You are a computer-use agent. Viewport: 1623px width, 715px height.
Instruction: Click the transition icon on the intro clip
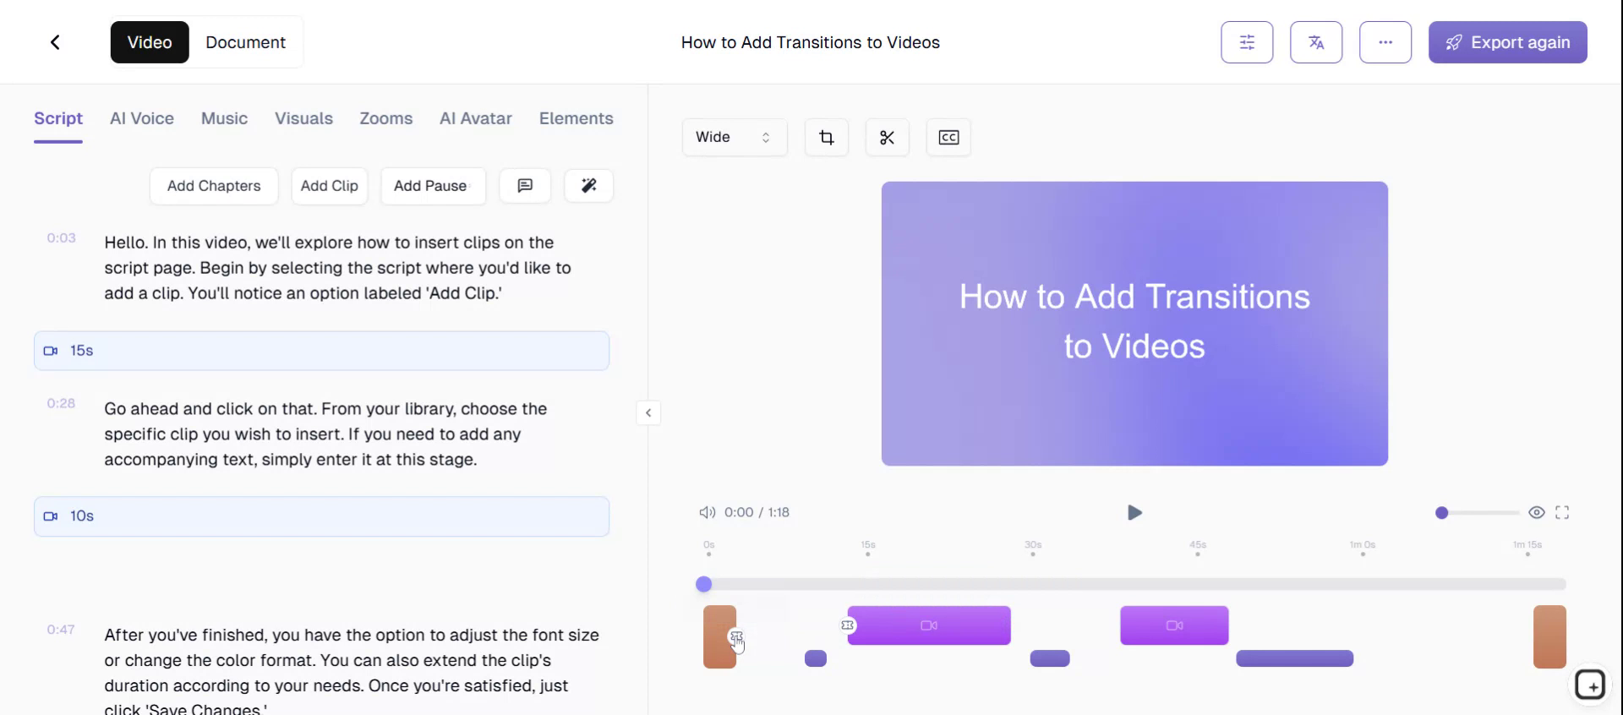(736, 636)
